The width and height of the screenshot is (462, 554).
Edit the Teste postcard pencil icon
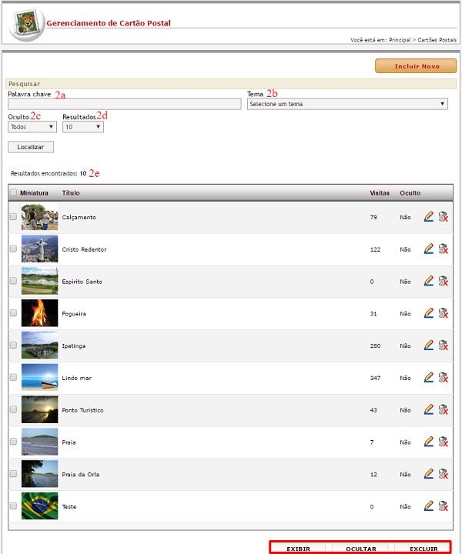pyautogui.click(x=428, y=506)
